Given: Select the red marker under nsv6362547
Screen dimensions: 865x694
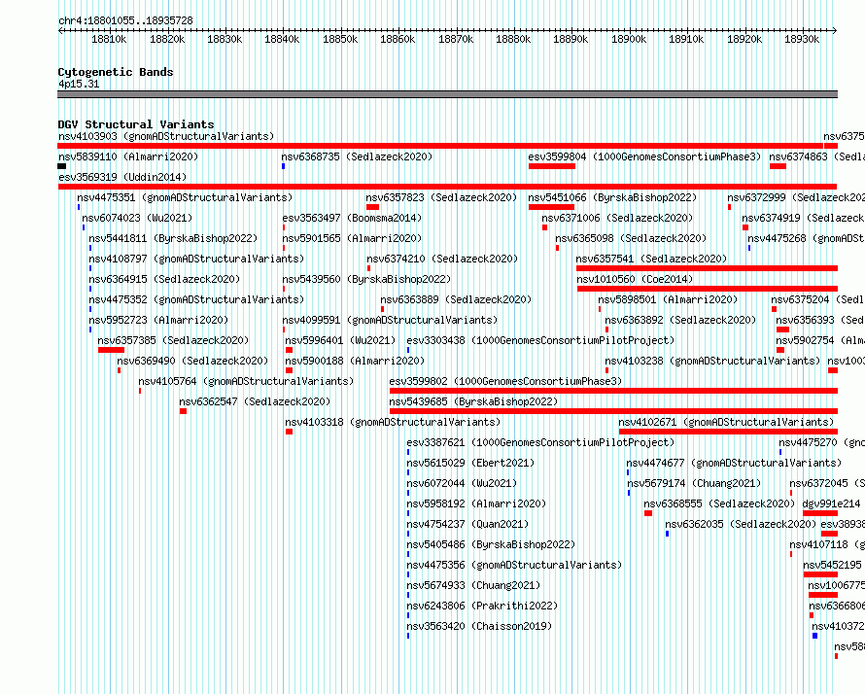Looking at the screenshot, I should pyautogui.click(x=183, y=411).
